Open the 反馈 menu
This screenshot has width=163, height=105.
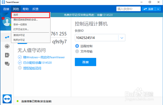pos(35,9)
